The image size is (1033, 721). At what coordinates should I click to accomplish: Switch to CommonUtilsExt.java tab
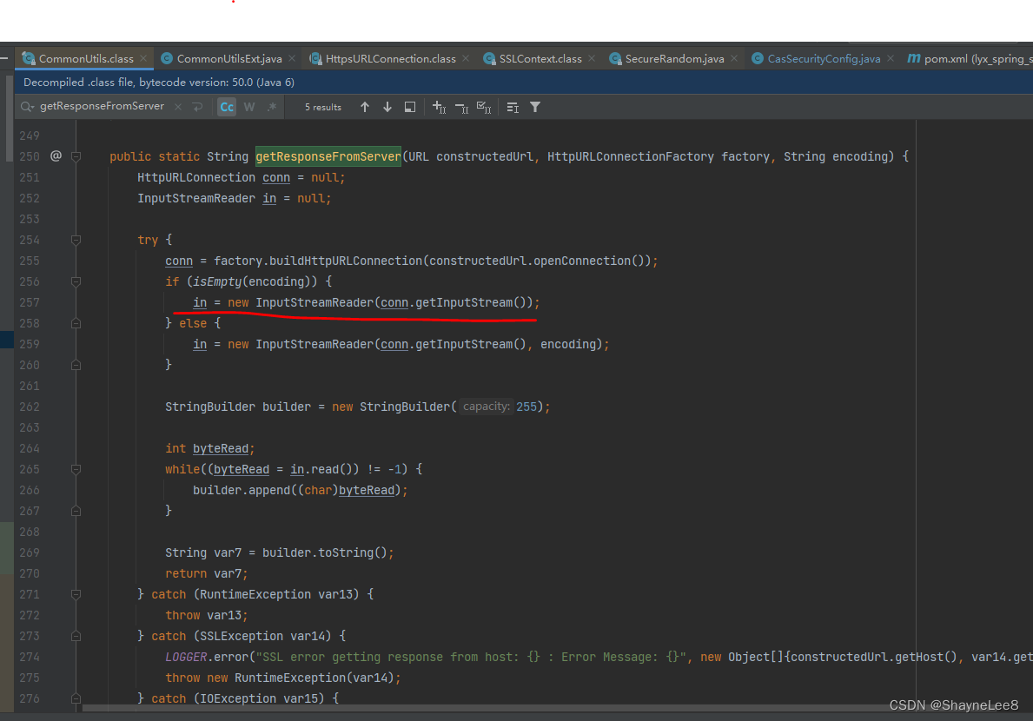coord(228,58)
